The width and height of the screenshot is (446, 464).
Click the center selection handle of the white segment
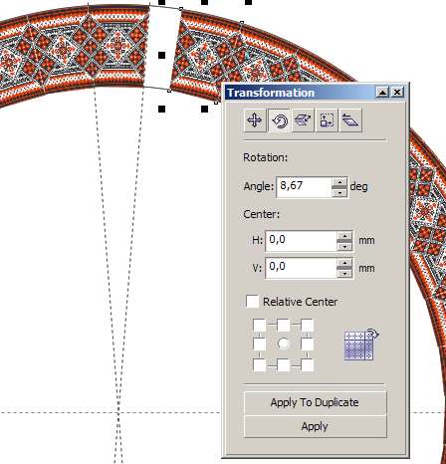tap(161, 55)
